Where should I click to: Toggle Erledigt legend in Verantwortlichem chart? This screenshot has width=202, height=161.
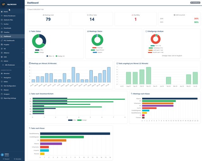[x=82, y=120]
